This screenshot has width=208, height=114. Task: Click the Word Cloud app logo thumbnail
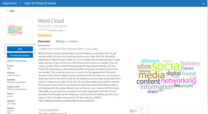(19, 30)
